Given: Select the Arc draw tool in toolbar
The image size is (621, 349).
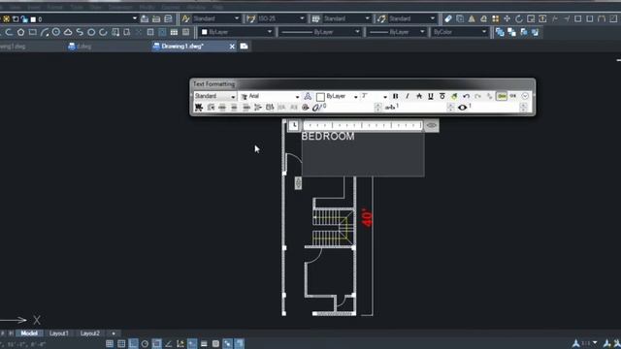Looking at the screenshot, I should (45, 32).
